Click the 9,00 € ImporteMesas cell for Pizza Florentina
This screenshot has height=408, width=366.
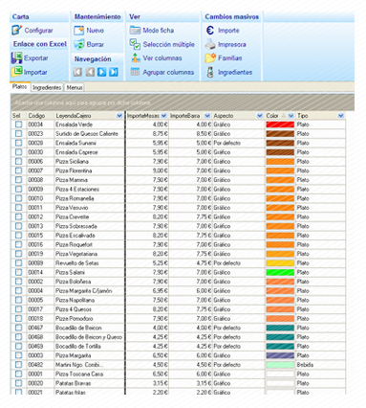pos(147,170)
